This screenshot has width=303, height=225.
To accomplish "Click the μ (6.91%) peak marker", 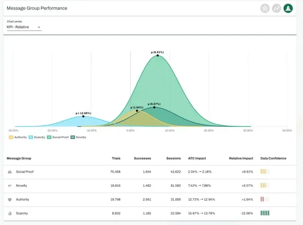I will tap(158, 56).
